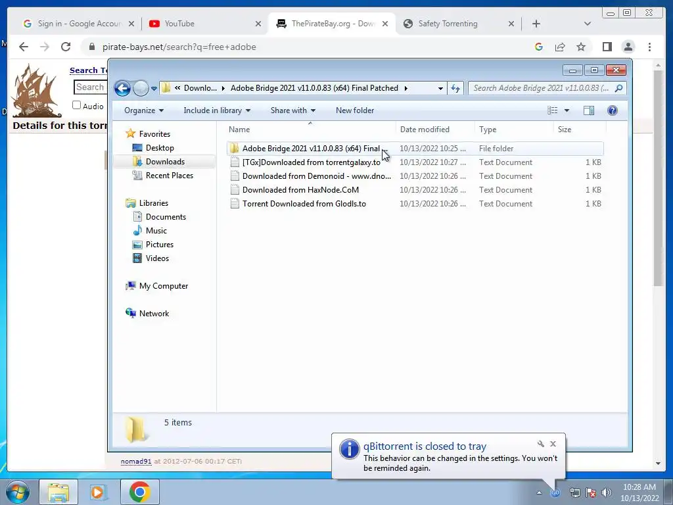
Task: Open view options dropdown arrow
Action: [x=567, y=110]
